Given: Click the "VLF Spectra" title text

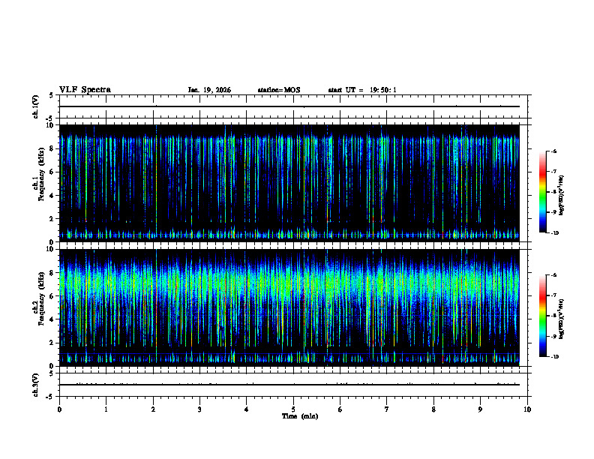Looking at the screenshot, I should coord(85,90).
